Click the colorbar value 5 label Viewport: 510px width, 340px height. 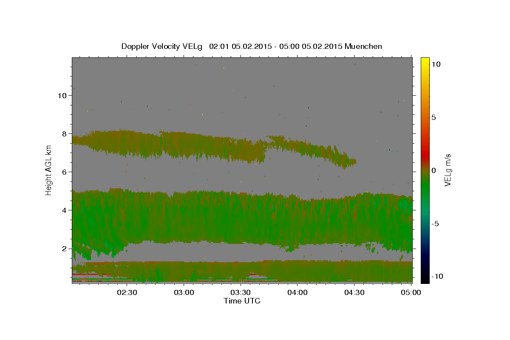pos(433,117)
